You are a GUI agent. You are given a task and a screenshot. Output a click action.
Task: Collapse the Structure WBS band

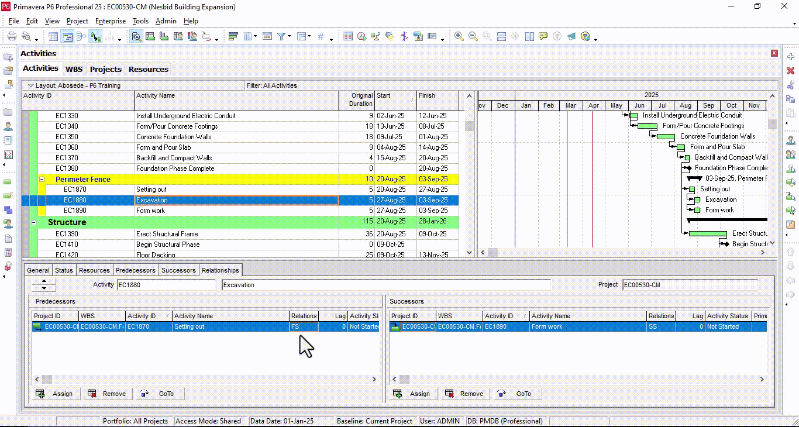pos(33,222)
